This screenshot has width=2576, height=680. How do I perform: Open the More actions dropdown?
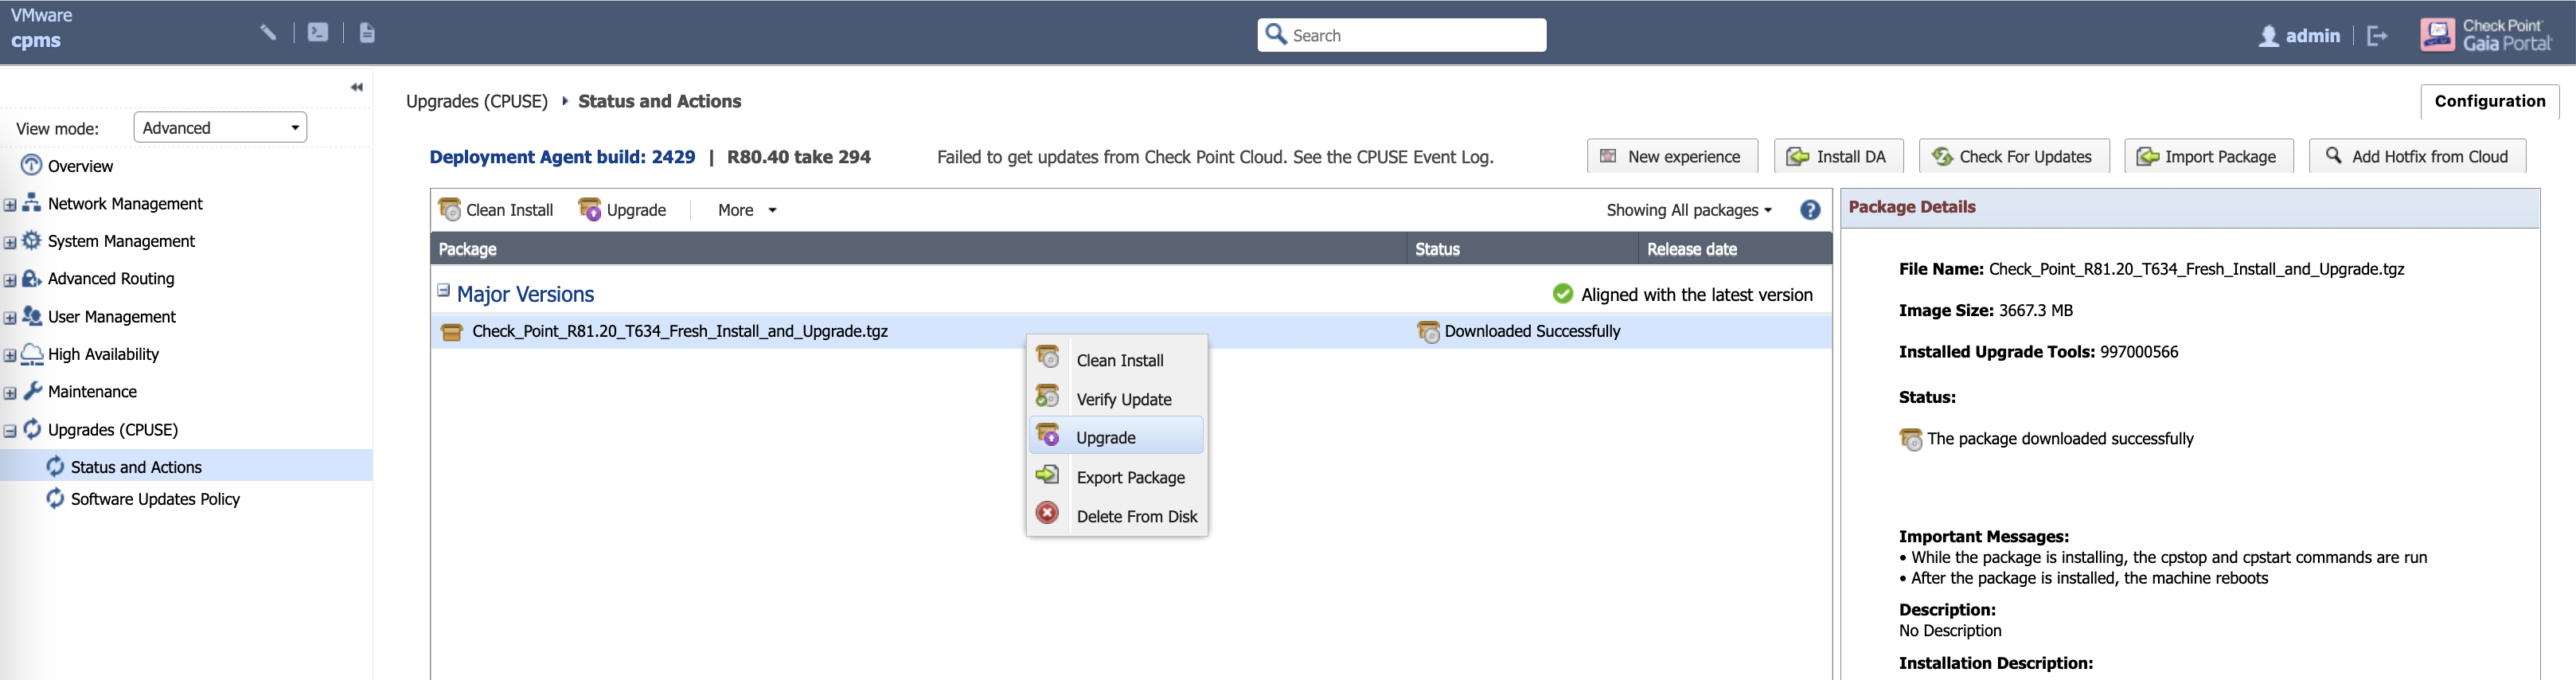pyautogui.click(x=746, y=210)
